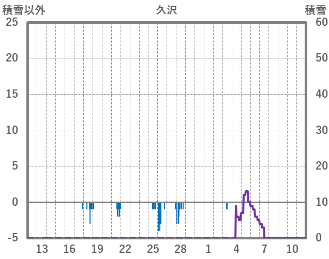
Task: Click left axis value 15
Action: pos(11,94)
